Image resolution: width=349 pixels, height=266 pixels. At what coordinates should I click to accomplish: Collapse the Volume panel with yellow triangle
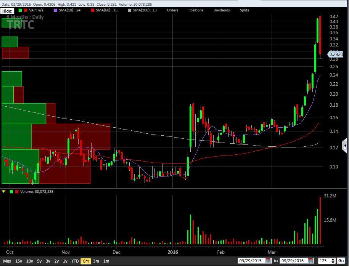[x=4, y=192]
